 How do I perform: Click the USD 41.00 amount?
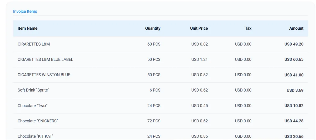point(294,75)
